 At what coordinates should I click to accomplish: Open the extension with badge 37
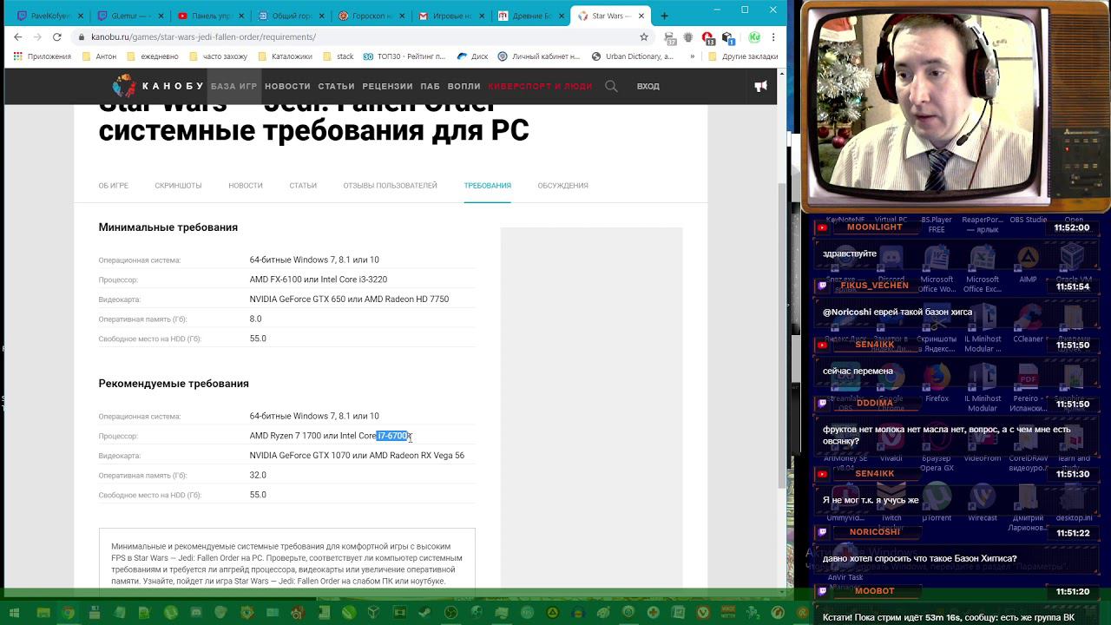click(670, 37)
